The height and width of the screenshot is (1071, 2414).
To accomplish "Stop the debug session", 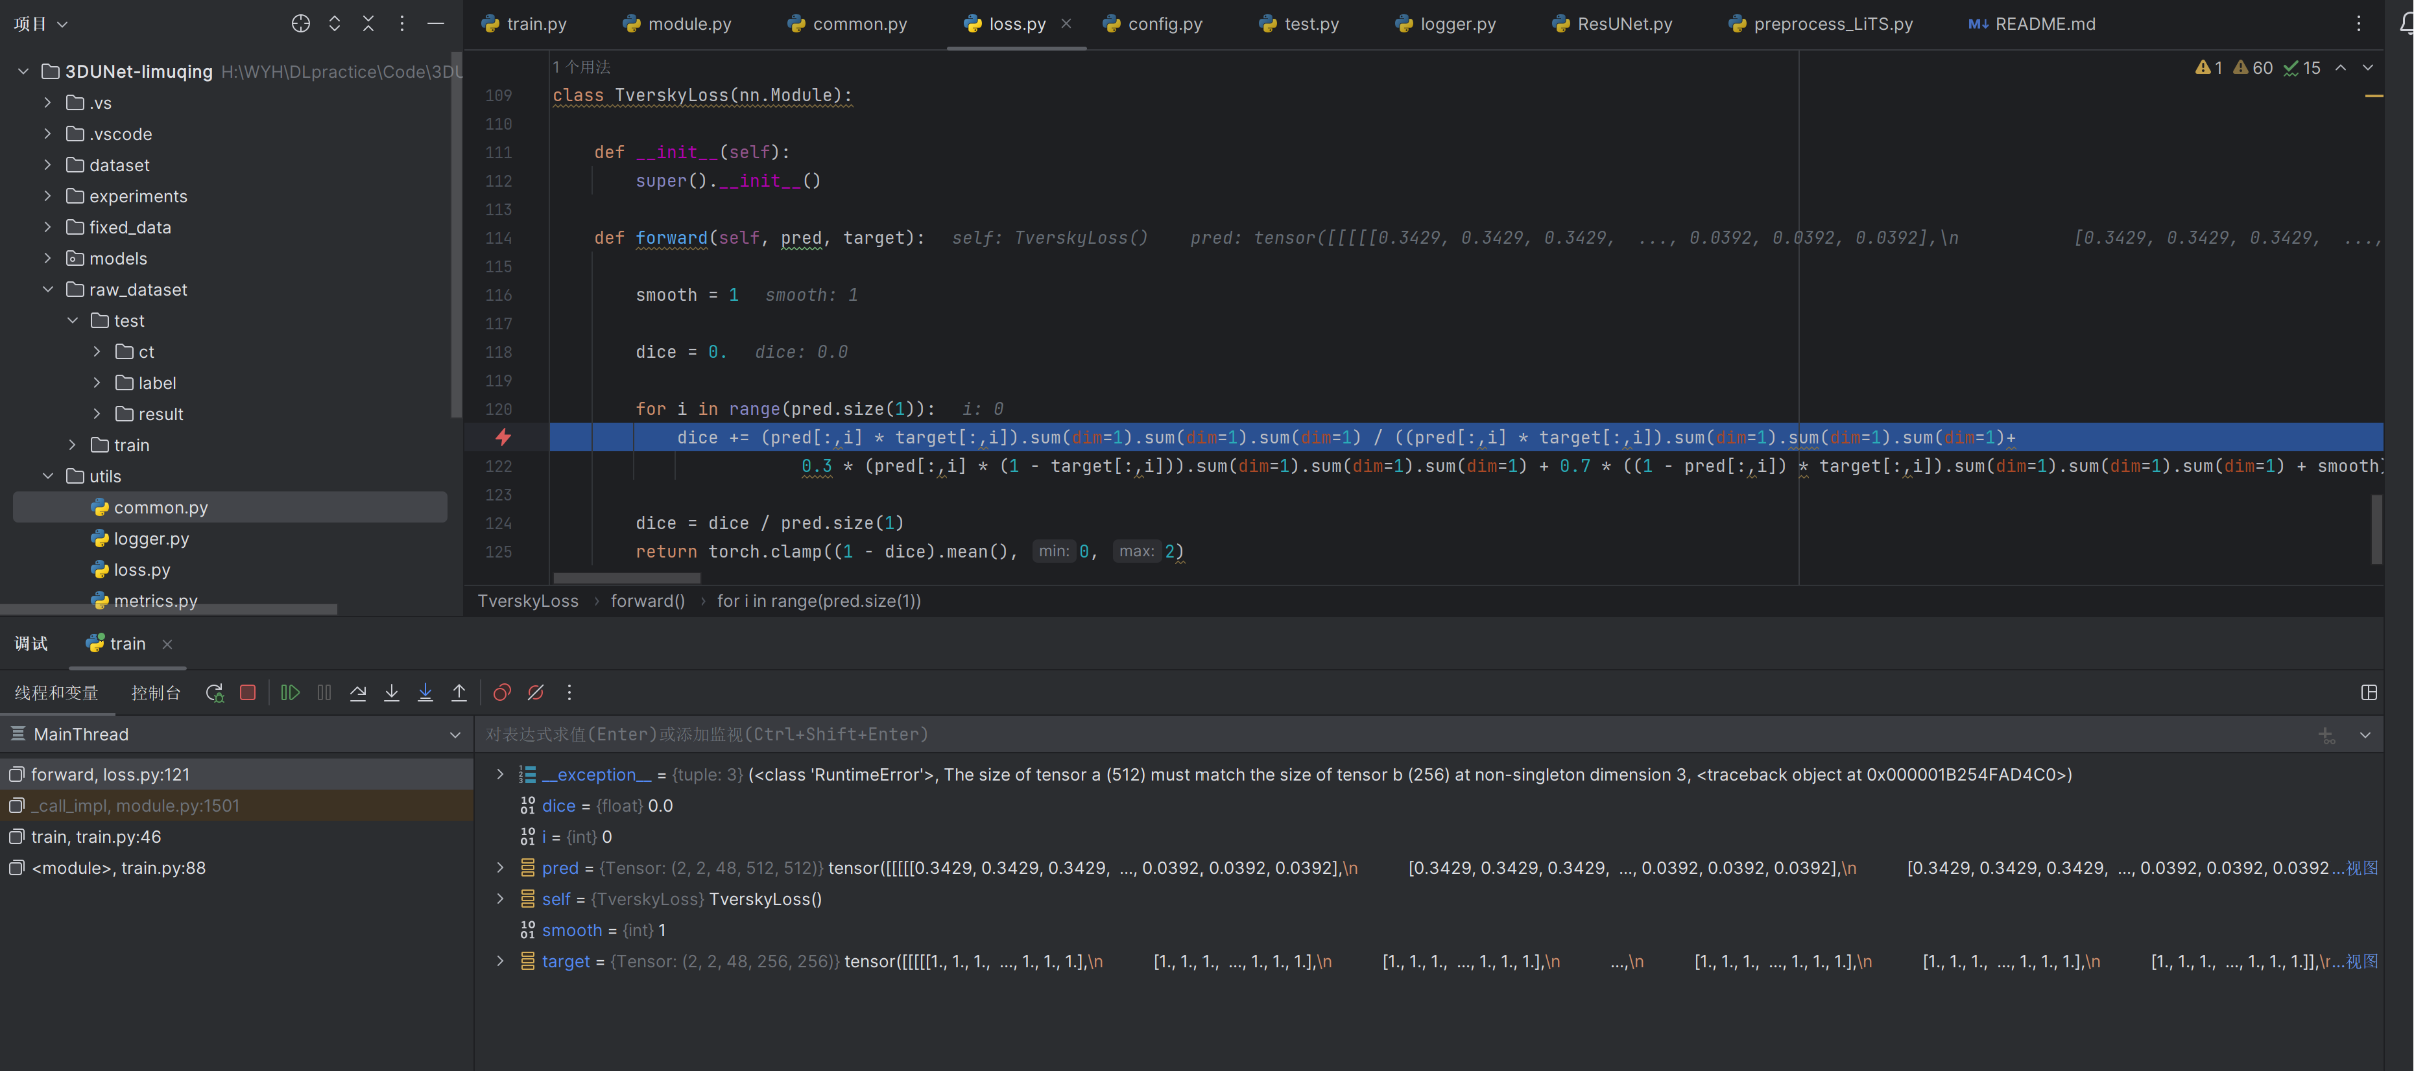I will (x=247, y=692).
